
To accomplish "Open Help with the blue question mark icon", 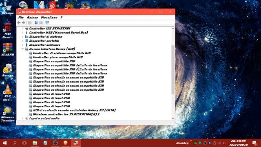I will (x=36, y=23).
